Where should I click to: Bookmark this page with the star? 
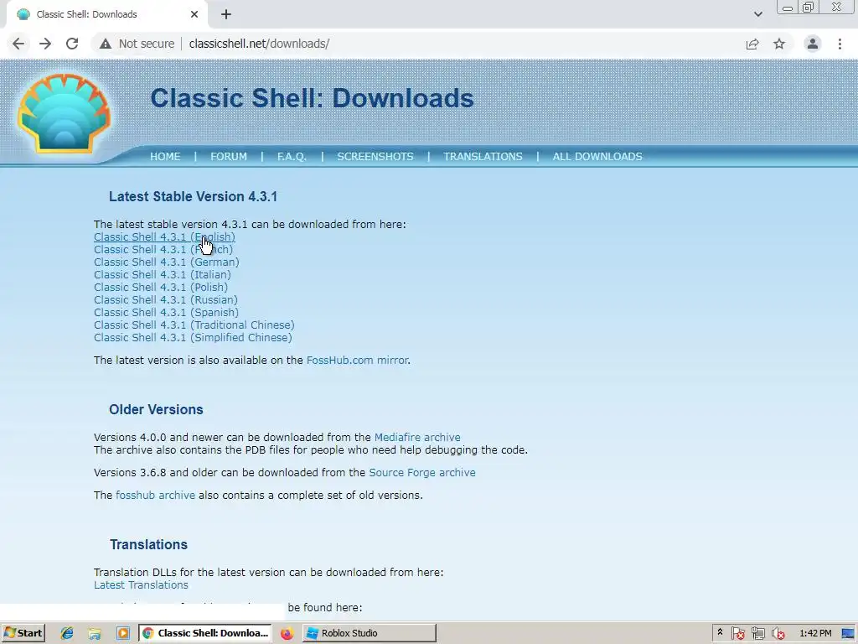tap(779, 44)
